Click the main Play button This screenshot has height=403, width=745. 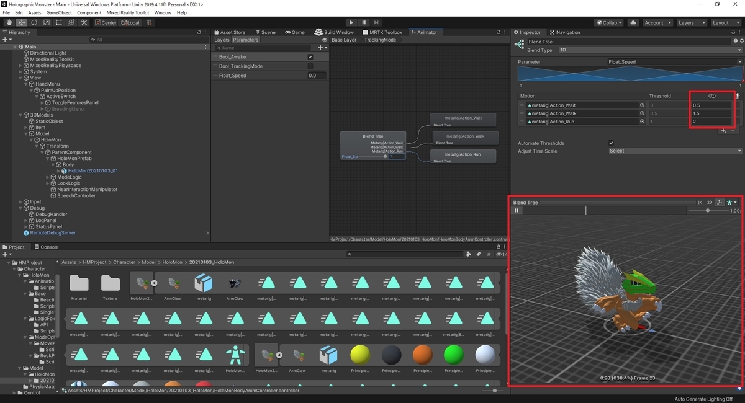pos(351,22)
